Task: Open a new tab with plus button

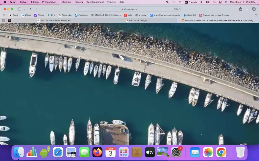Action: click(247, 9)
